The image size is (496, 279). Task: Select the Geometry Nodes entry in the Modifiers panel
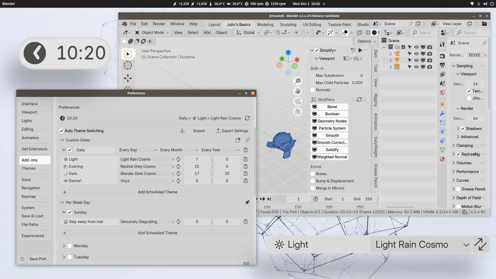pyautogui.click(x=329, y=121)
